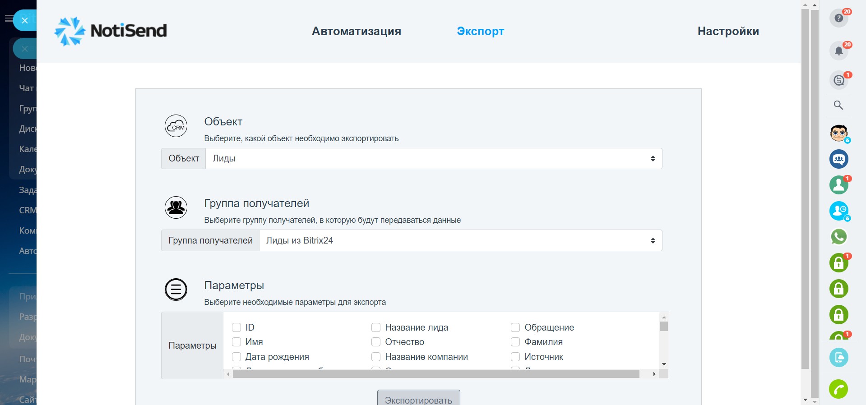
Task: Expand the Группа получателей dropdown
Action: (x=460, y=241)
